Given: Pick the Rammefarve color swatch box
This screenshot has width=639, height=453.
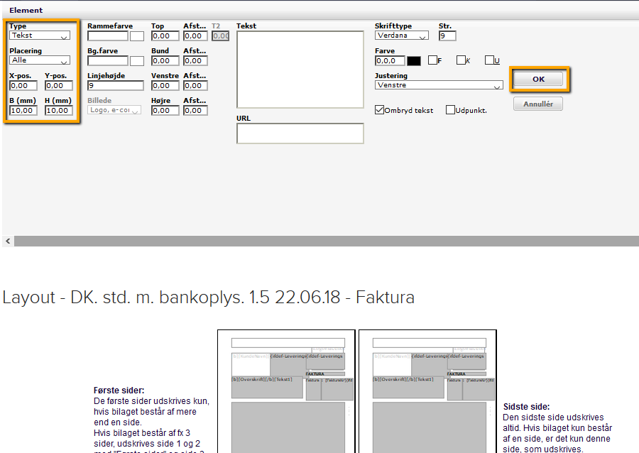Looking at the screenshot, I should point(137,36).
